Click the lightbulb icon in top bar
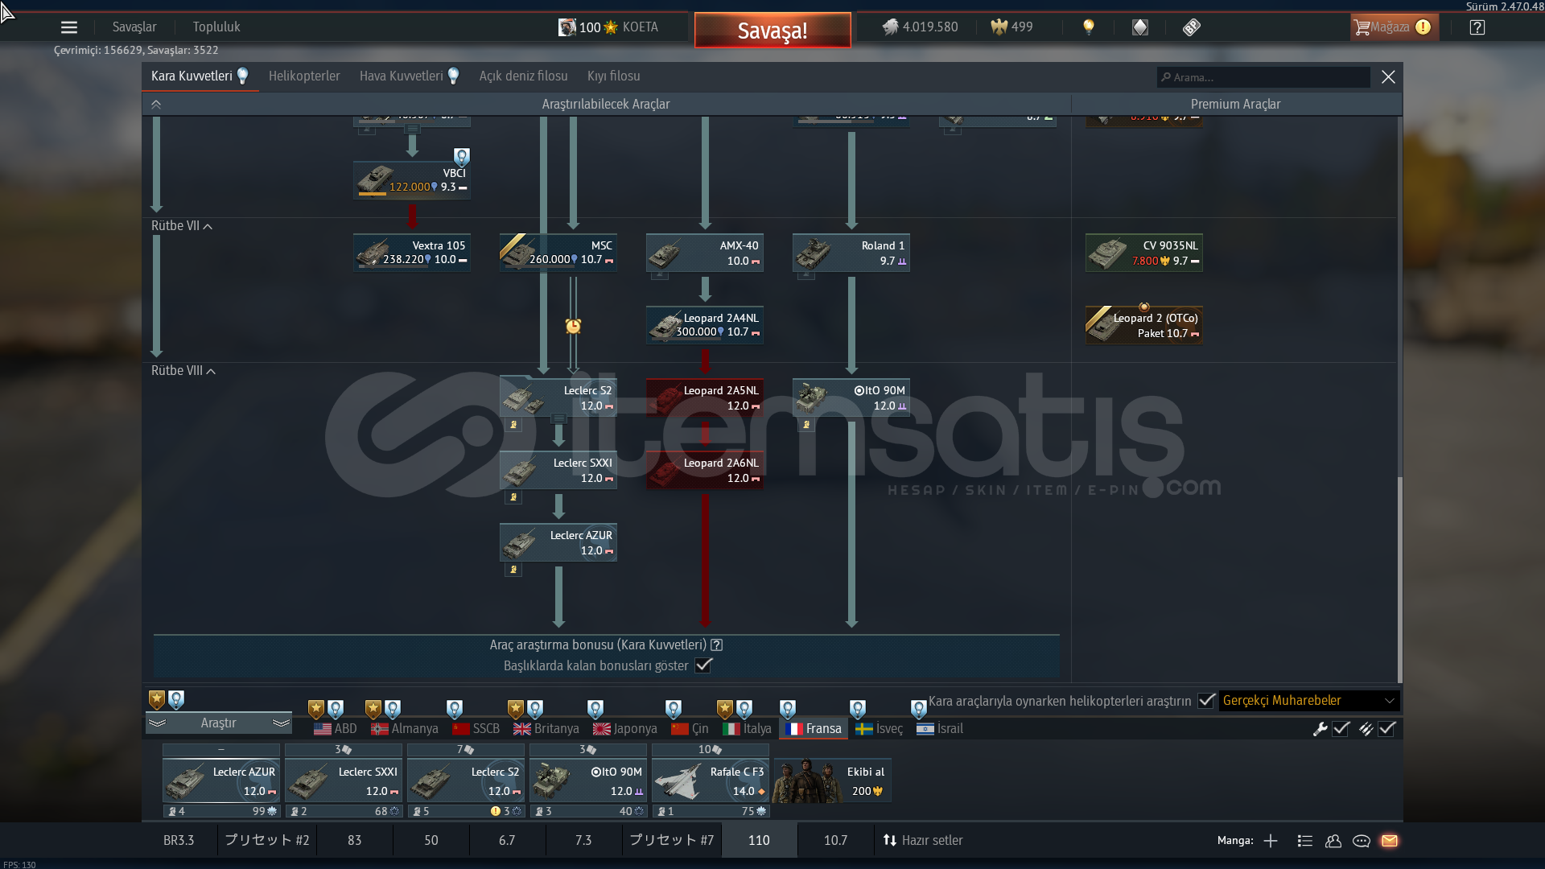Image resolution: width=1545 pixels, height=869 pixels. pos(1089,27)
